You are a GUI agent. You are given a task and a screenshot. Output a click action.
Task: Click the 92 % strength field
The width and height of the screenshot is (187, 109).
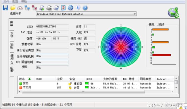coord(61,38)
